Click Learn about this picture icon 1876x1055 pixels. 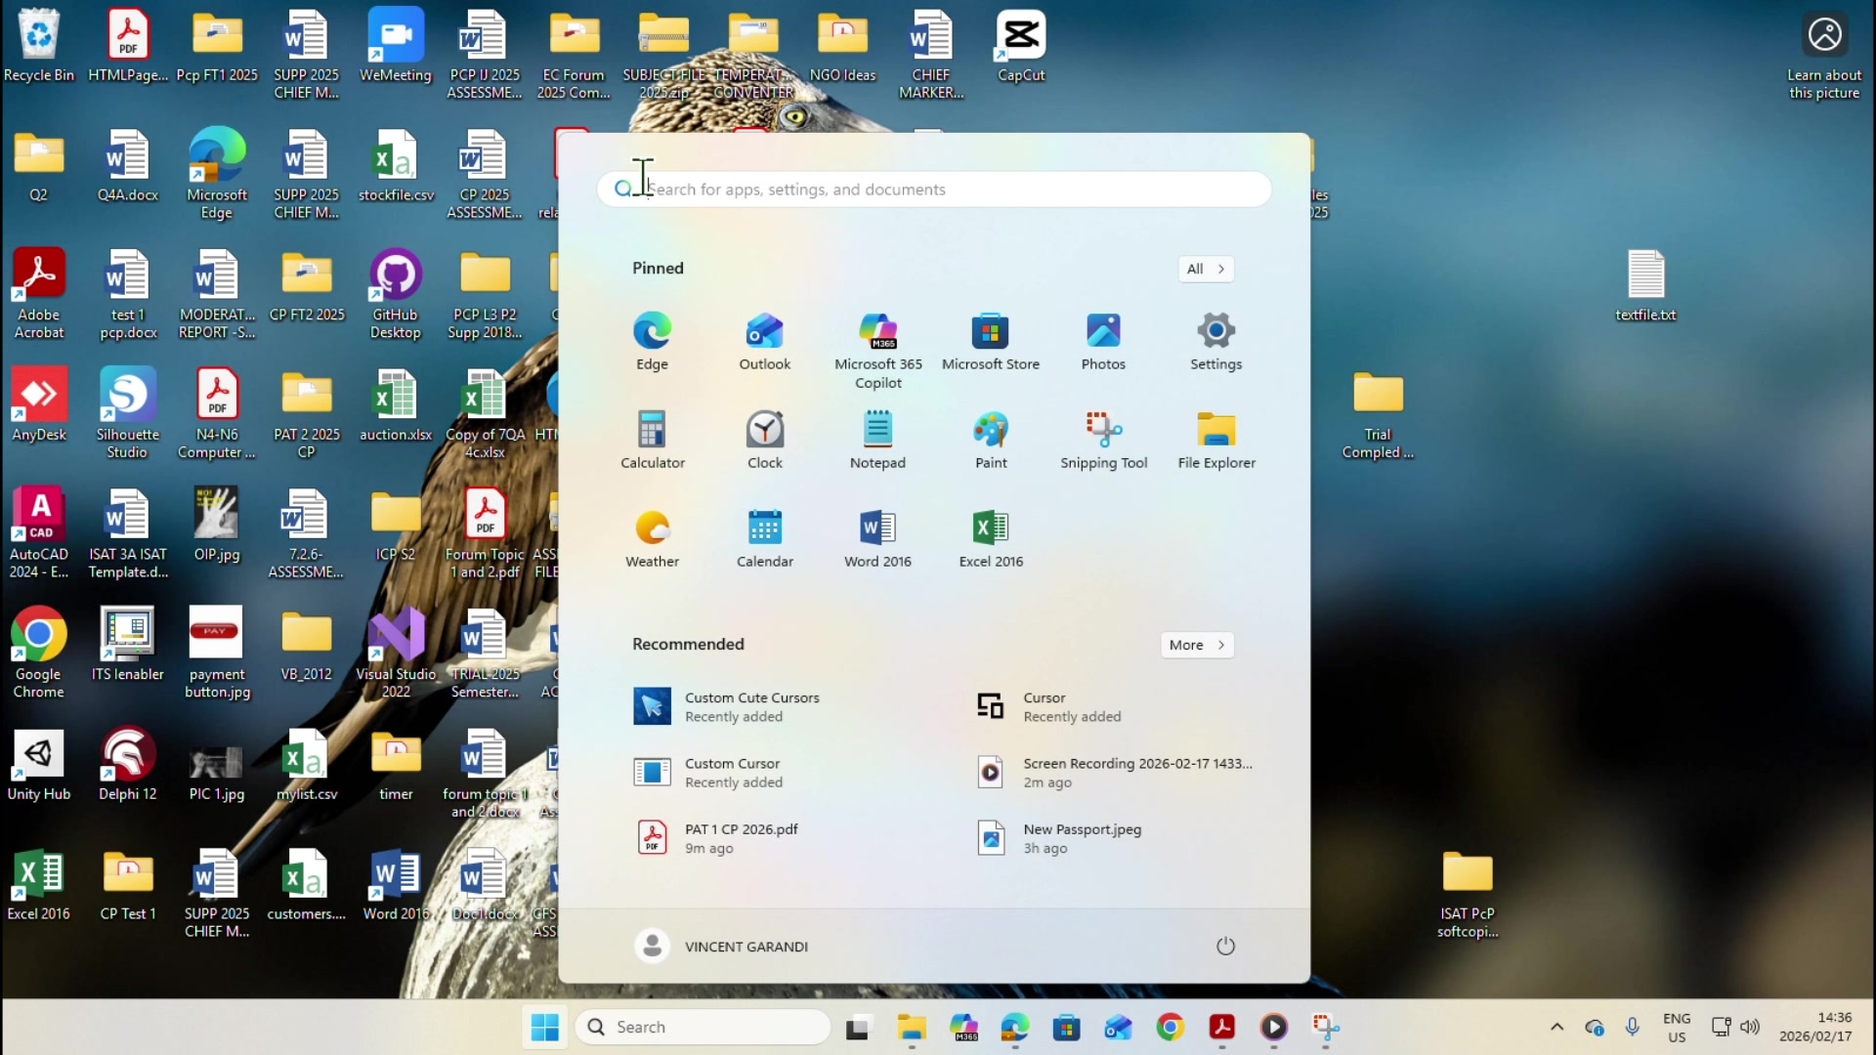pos(1824,56)
